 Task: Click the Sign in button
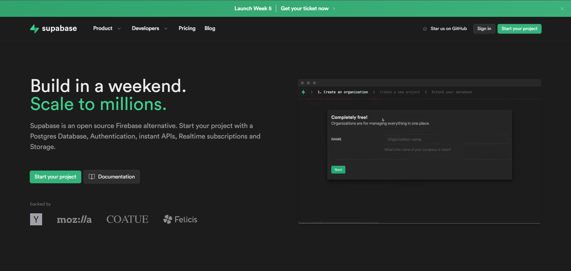pos(484,29)
